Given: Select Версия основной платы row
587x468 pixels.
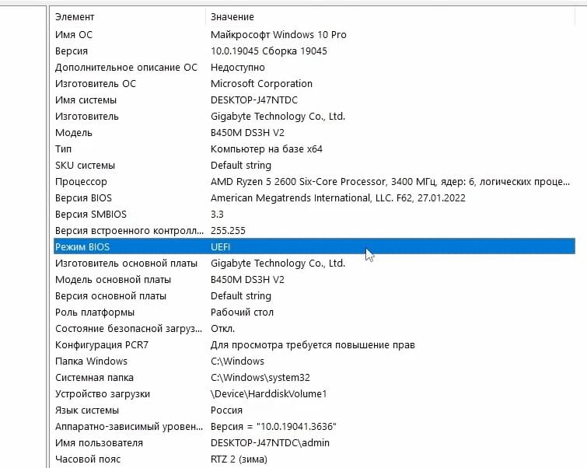Looking at the screenshot, I should [x=314, y=296].
